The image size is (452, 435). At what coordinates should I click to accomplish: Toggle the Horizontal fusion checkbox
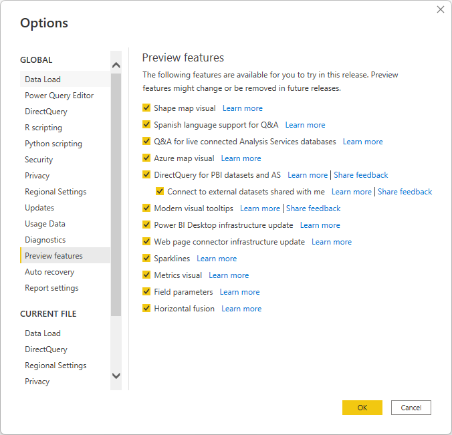pos(146,308)
